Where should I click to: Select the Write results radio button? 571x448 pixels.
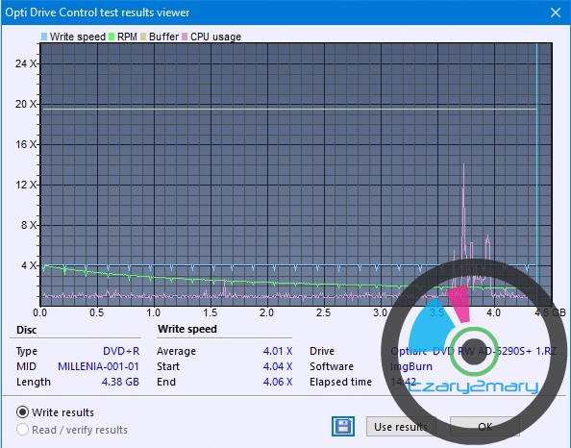click(x=22, y=412)
